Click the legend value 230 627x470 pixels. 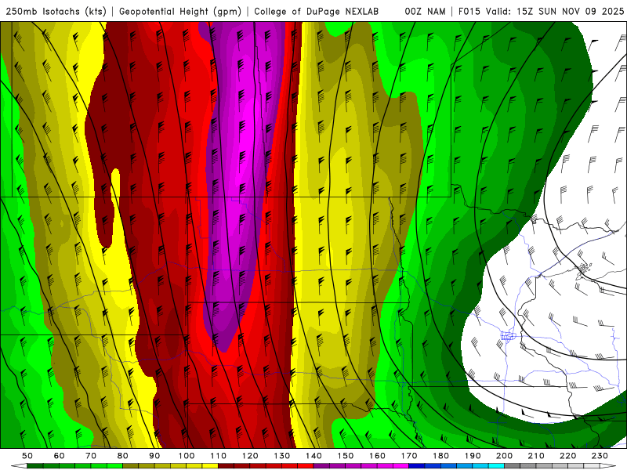(600, 456)
